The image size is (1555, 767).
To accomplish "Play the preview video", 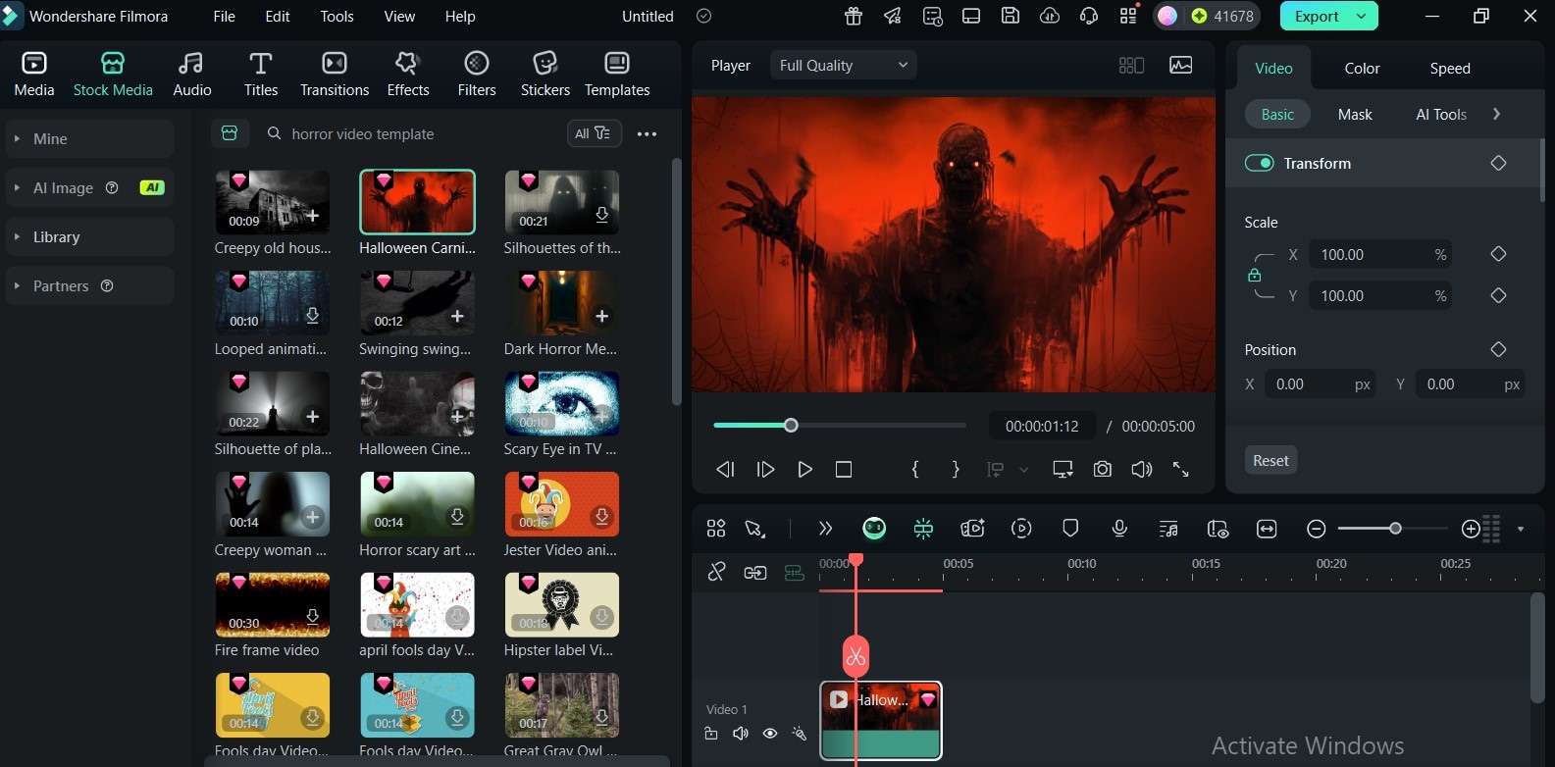I will tap(804, 470).
